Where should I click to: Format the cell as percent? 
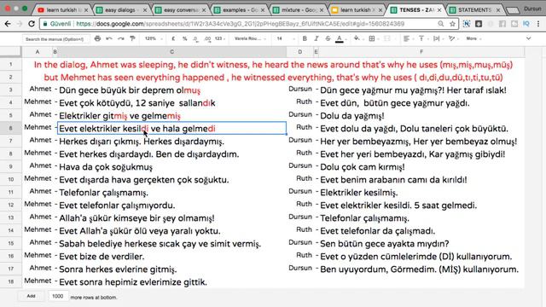pyautogui.click(x=184, y=38)
